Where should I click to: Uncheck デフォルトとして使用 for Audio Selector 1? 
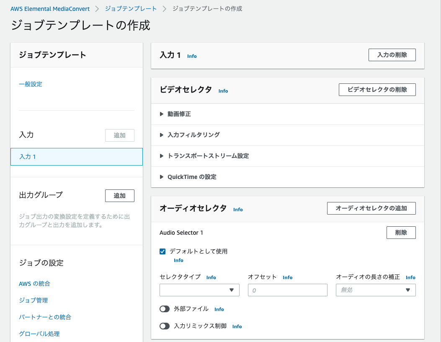pyautogui.click(x=162, y=251)
